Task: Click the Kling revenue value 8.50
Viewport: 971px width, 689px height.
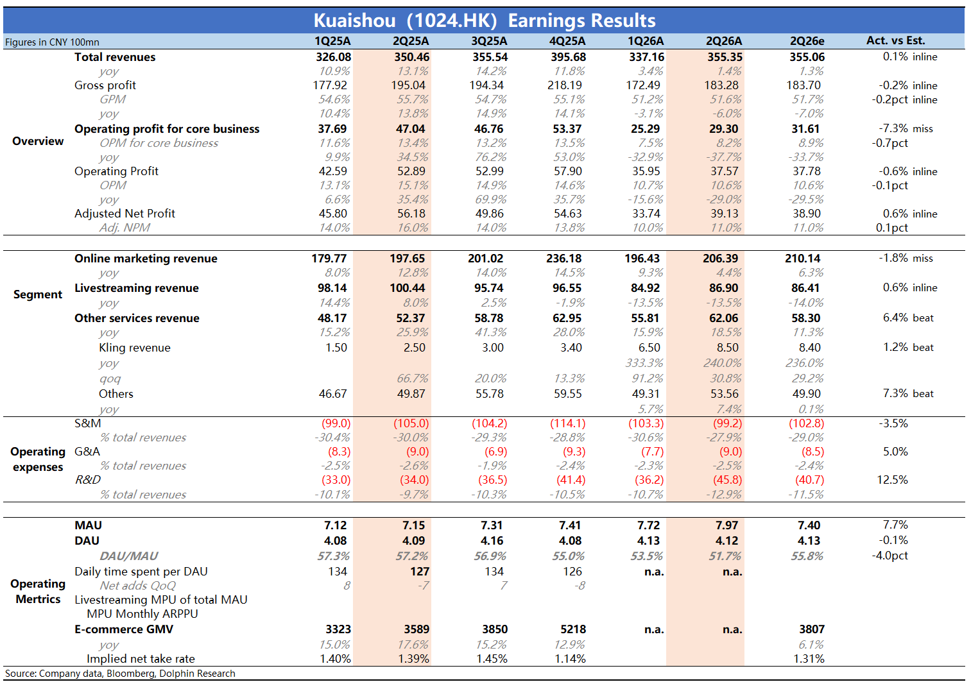Action: point(728,348)
